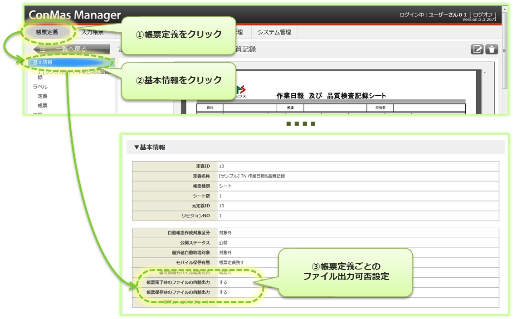Click the リビジョンNO label
The width and height of the screenshot is (513, 319).
tap(196, 216)
